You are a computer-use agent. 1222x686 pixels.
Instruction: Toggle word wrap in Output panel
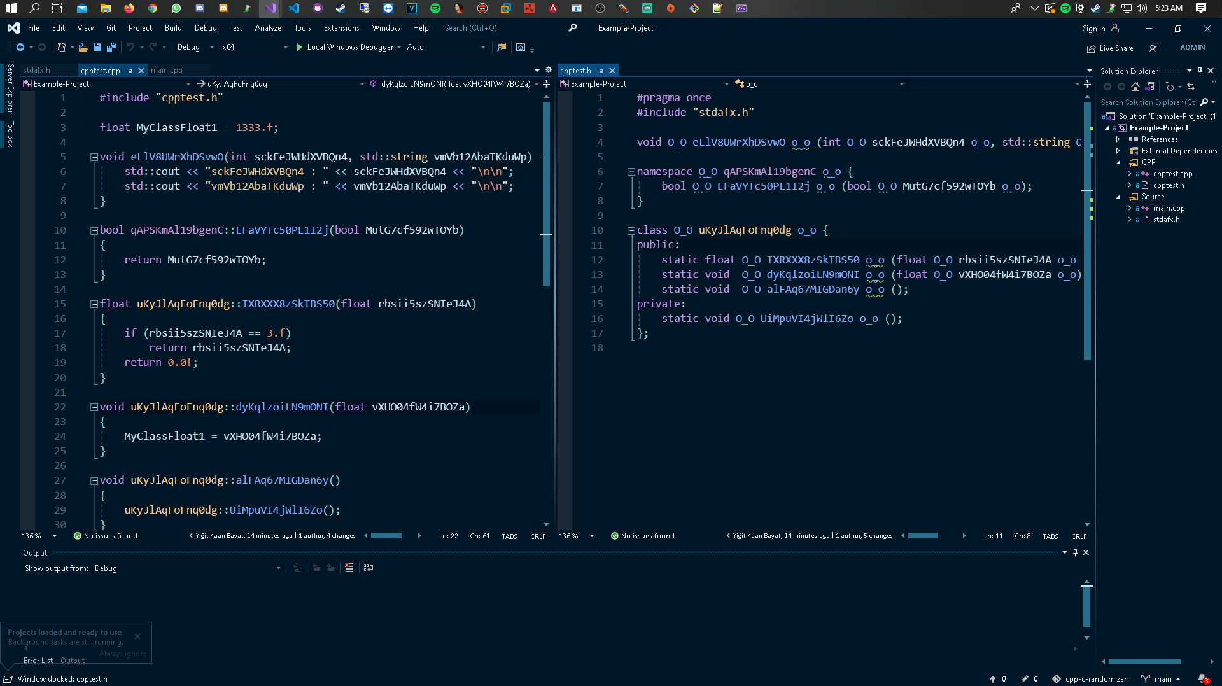click(x=368, y=568)
